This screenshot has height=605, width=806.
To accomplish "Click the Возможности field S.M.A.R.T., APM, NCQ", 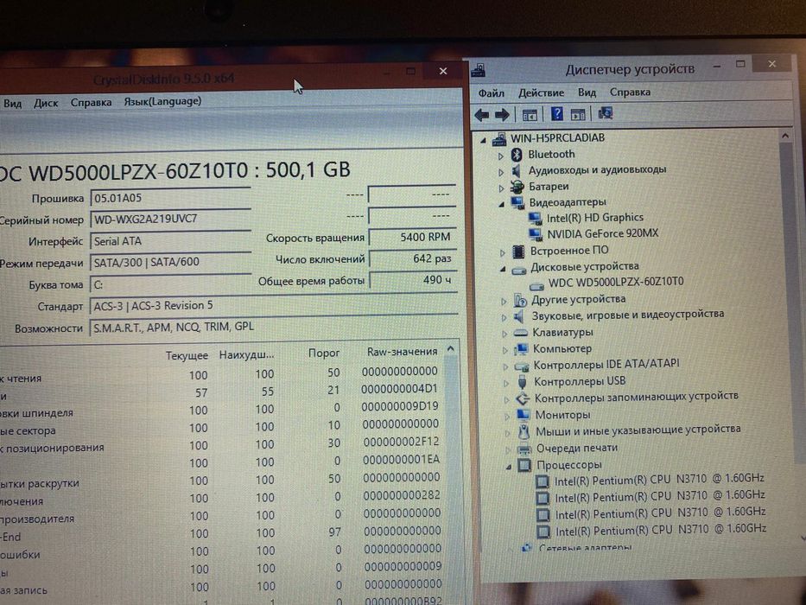I will [x=274, y=328].
